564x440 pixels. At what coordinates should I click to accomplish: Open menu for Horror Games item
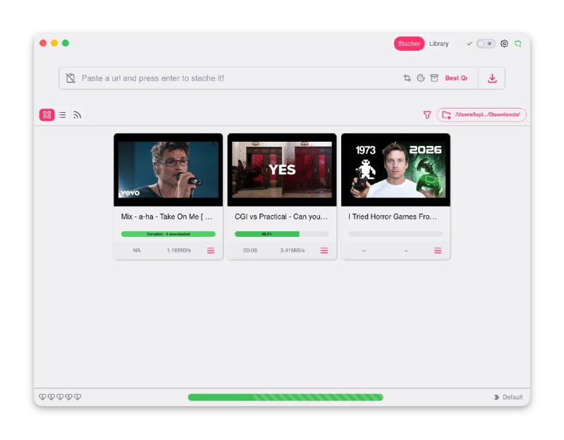pos(438,250)
